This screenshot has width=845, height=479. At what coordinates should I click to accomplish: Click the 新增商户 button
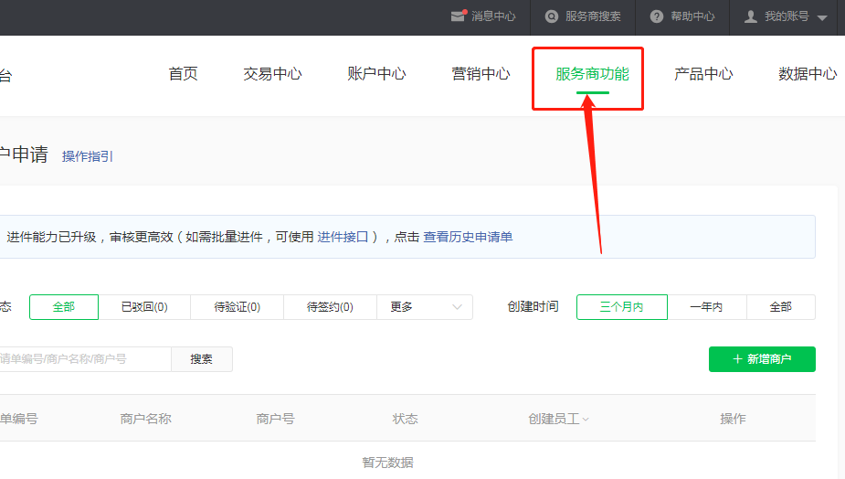pyautogui.click(x=762, y=359)
